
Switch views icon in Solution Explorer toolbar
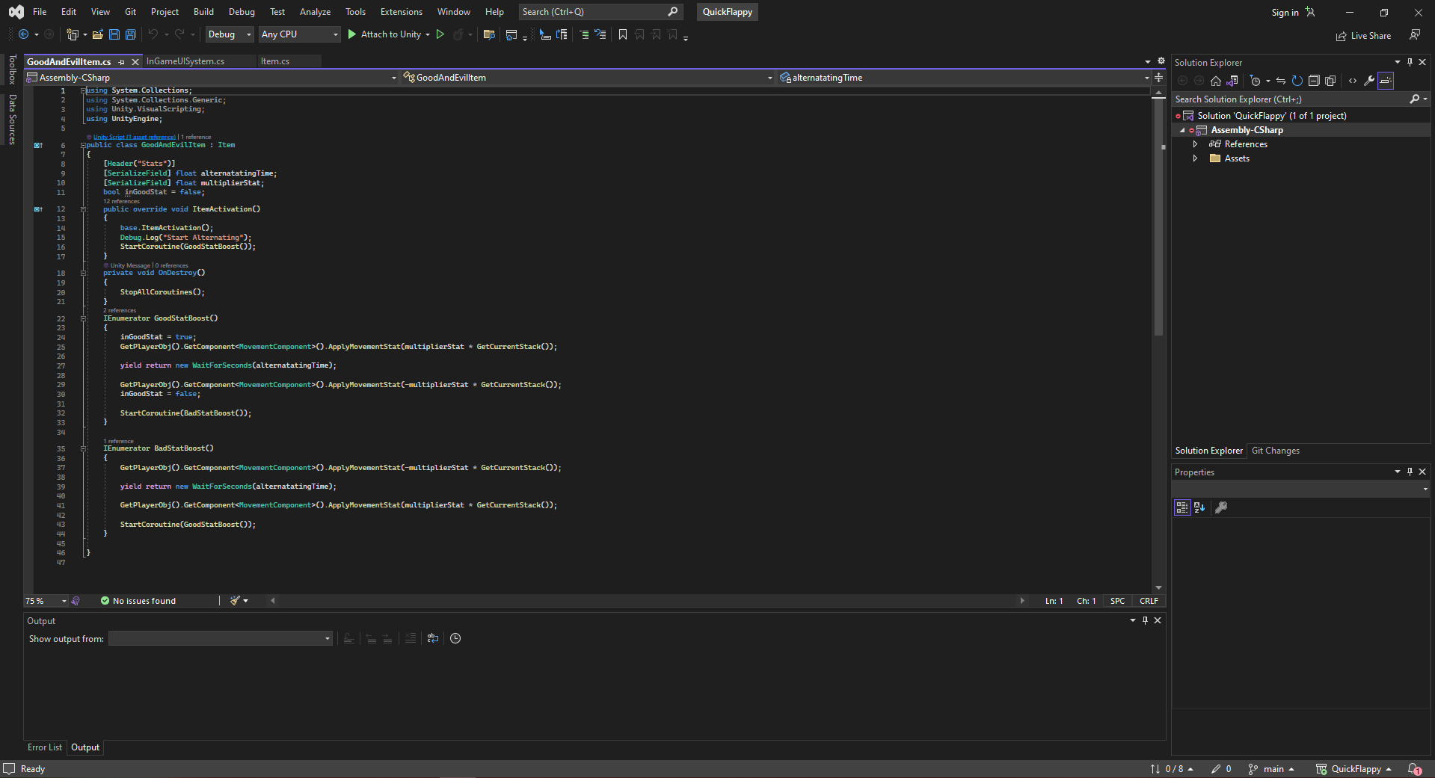[1232, 81]
